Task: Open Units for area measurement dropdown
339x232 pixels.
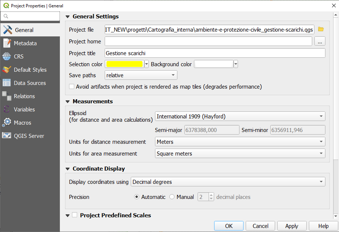Action: pyautogui.click(x=240, y=153)
